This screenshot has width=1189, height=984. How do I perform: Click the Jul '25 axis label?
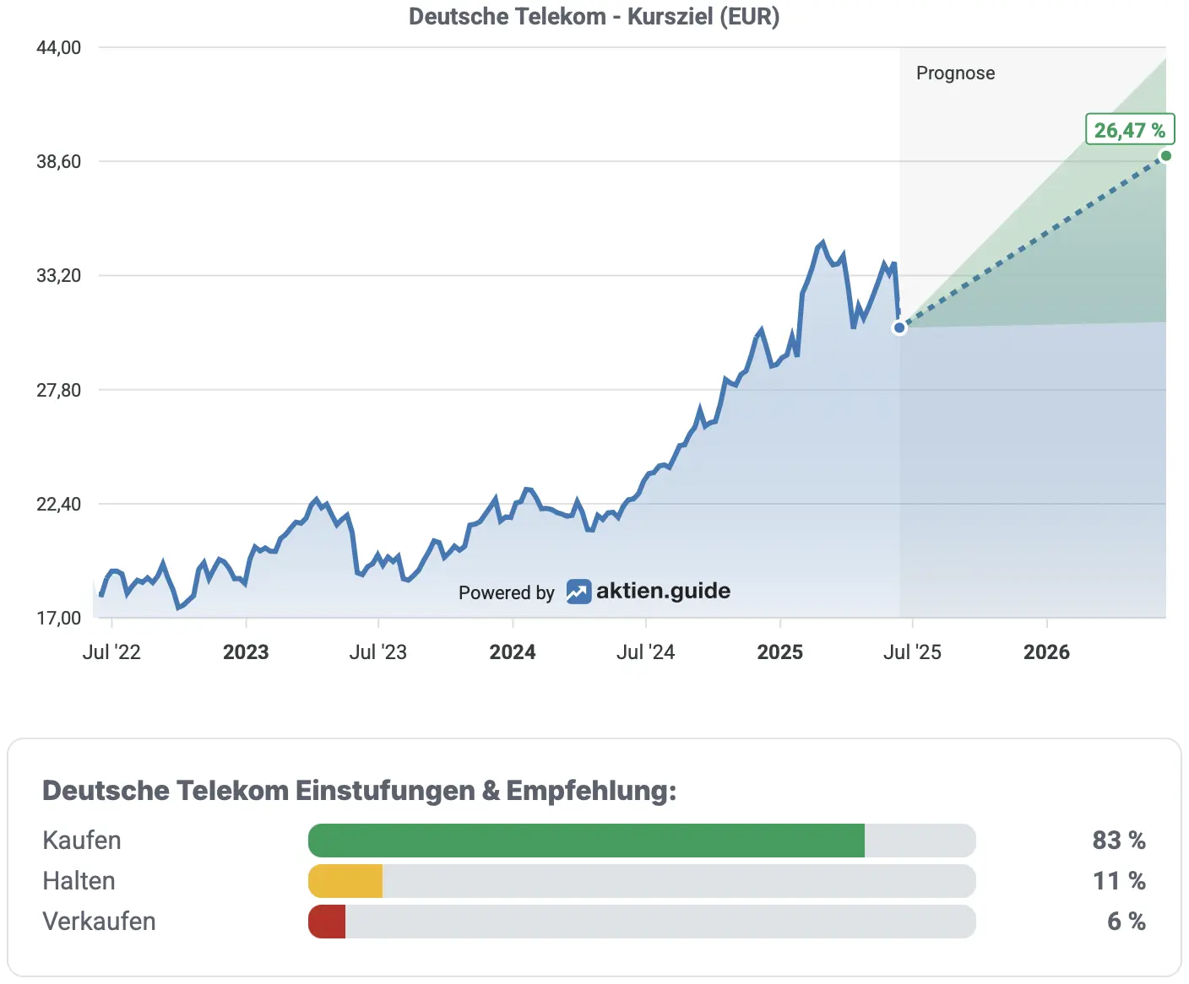[912, 651]
